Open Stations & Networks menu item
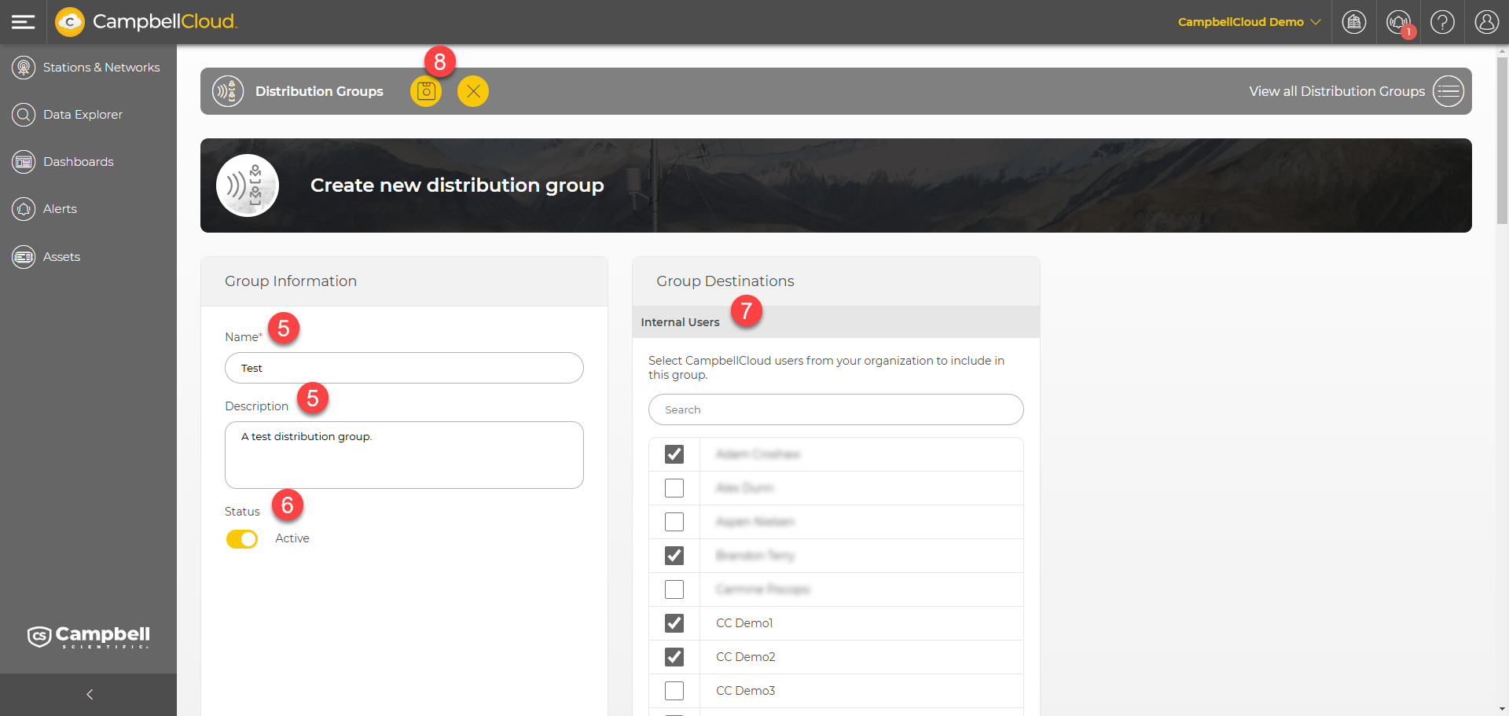 [101, 68]
